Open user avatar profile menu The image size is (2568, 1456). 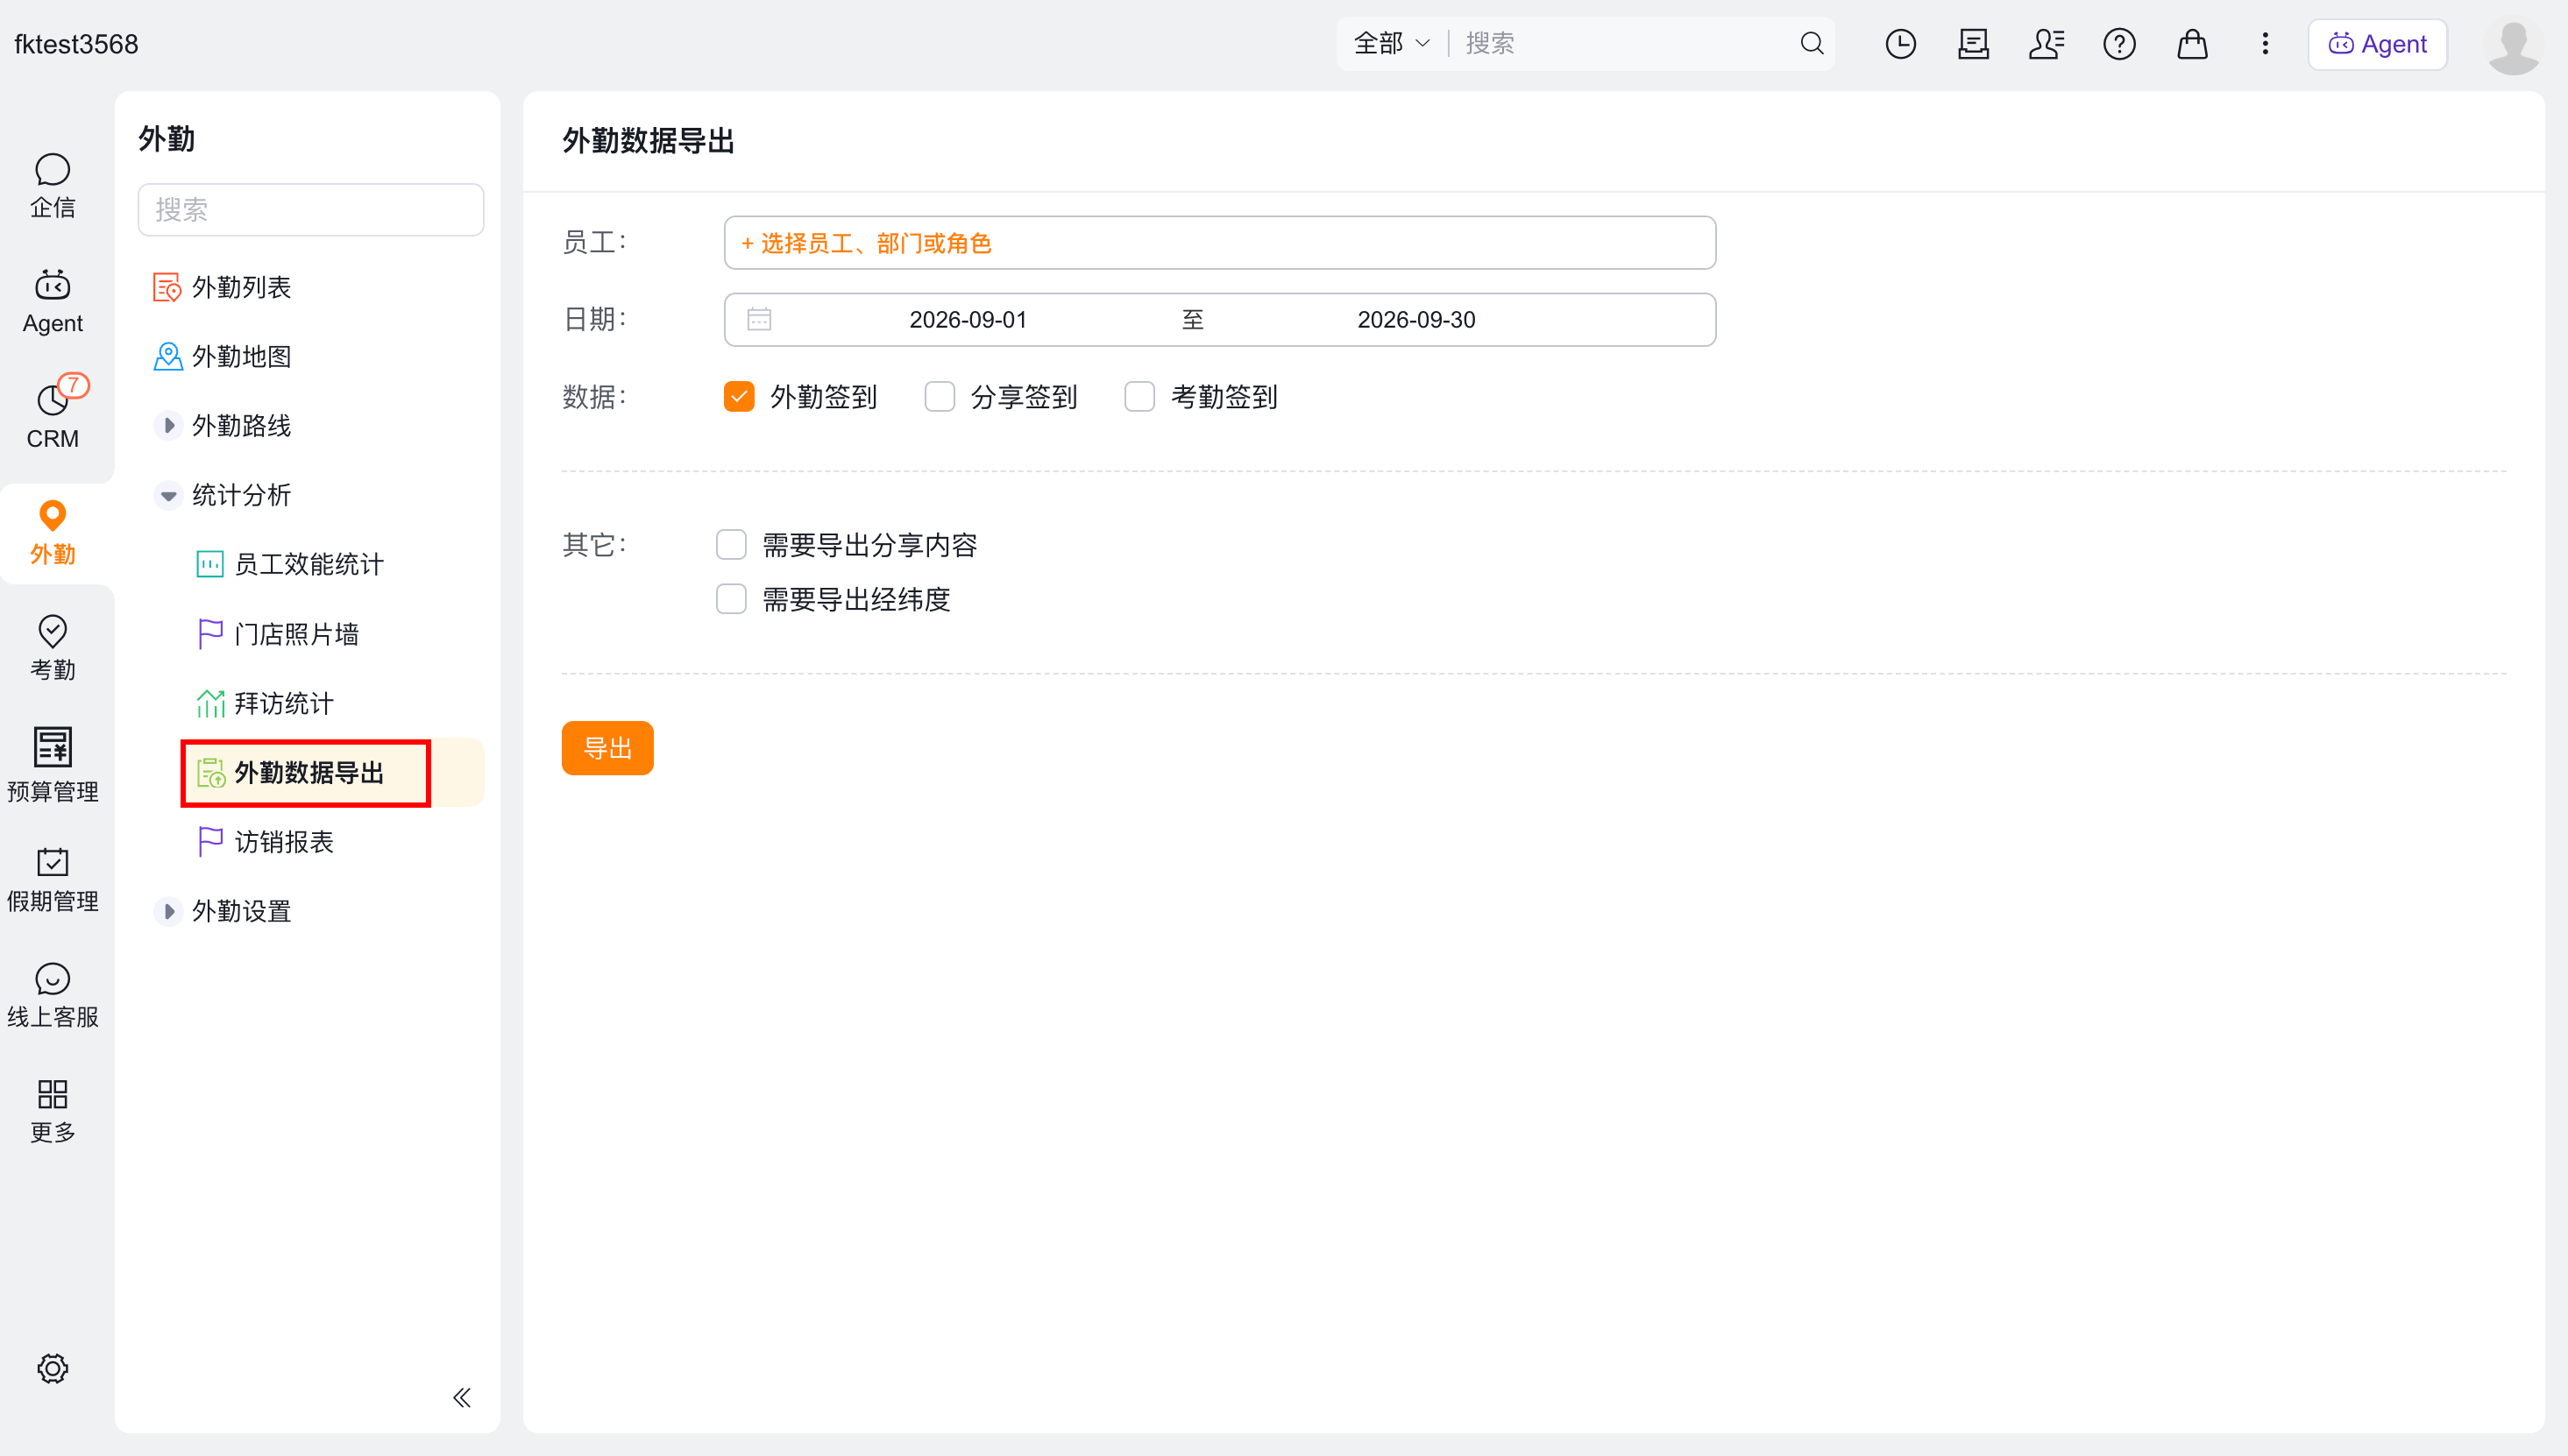2513,43
